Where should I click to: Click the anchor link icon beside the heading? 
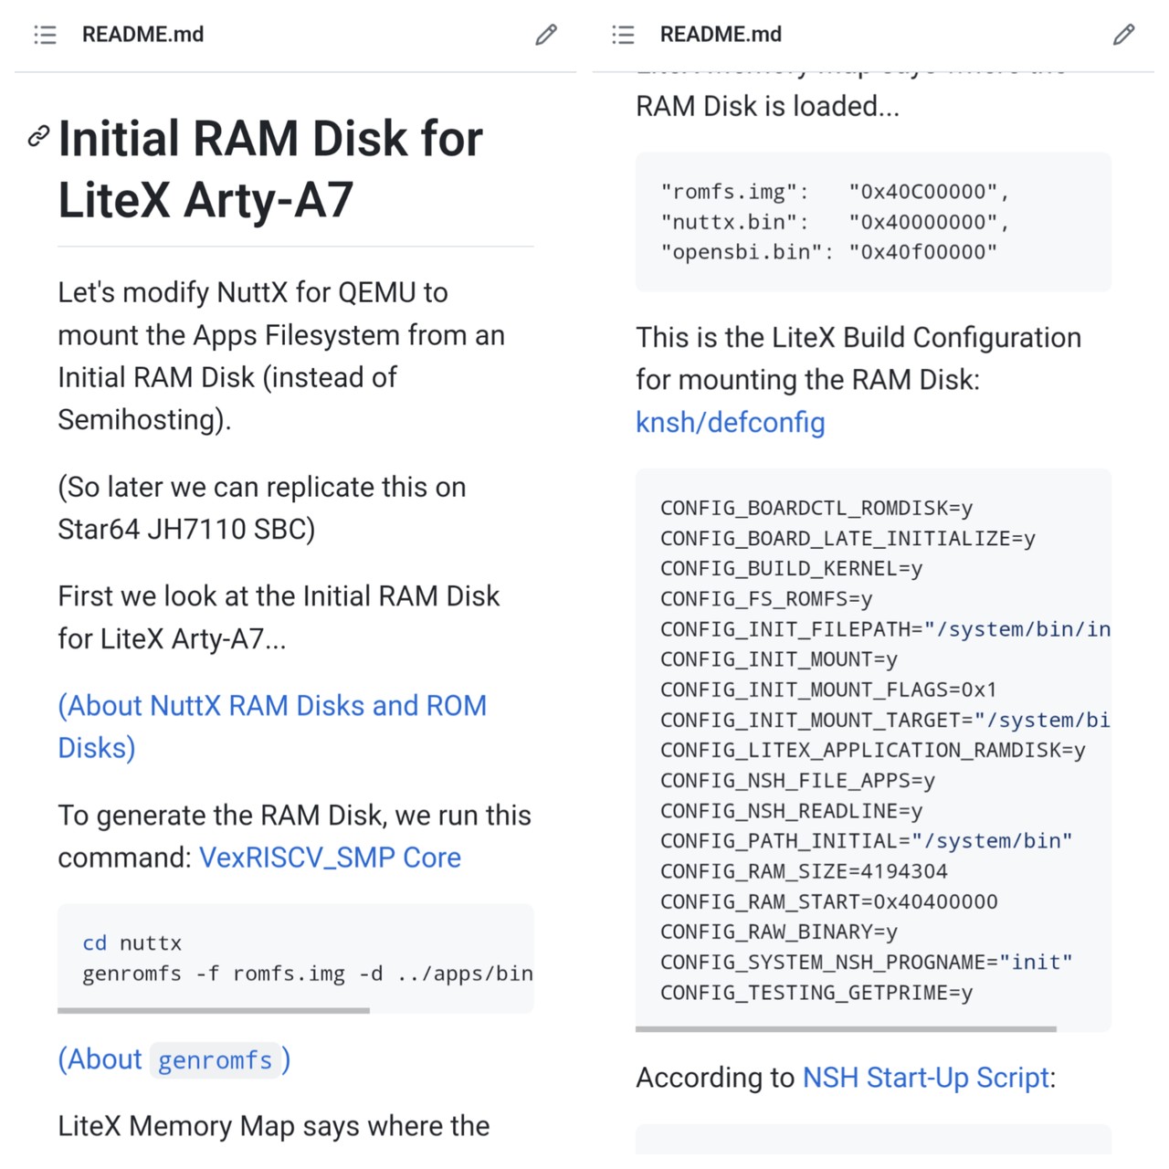point(38,136)
